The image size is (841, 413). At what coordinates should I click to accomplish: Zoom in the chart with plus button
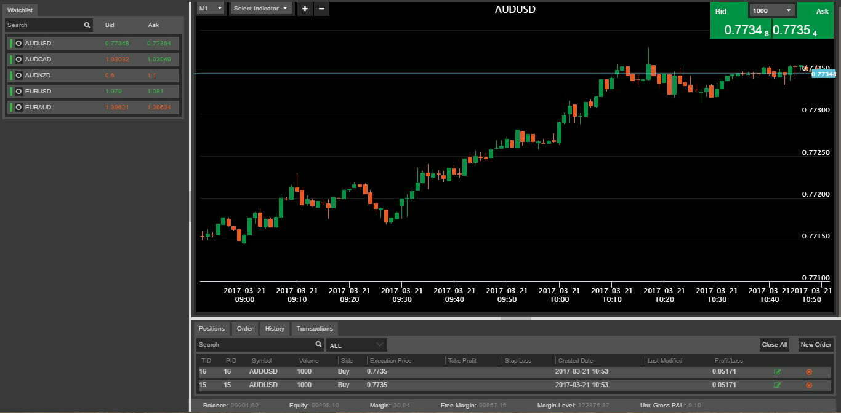point(305,9)
